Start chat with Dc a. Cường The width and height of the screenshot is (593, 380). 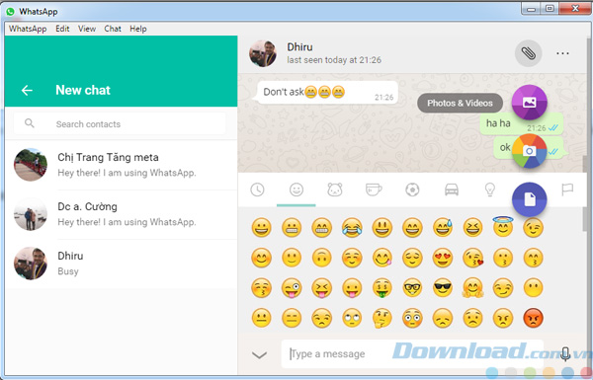click(121, 214)
